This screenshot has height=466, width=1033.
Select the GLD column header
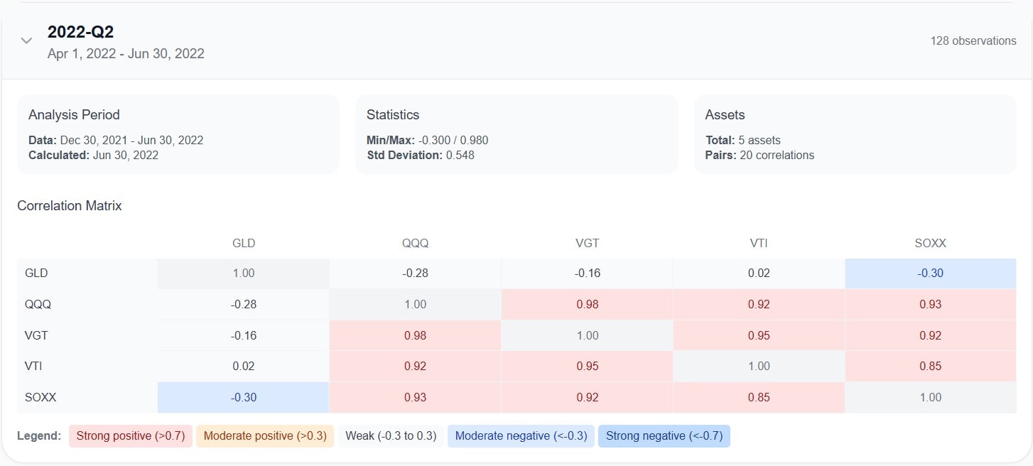point(244,243)
